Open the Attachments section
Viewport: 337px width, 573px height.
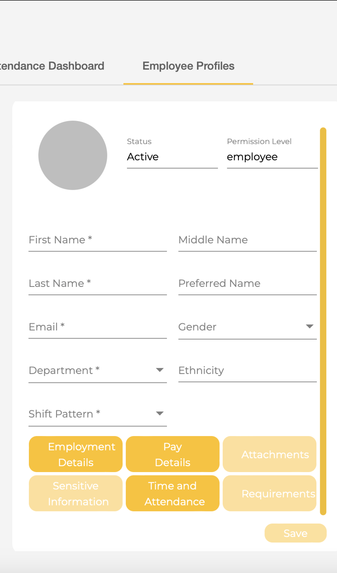point(269,454)
